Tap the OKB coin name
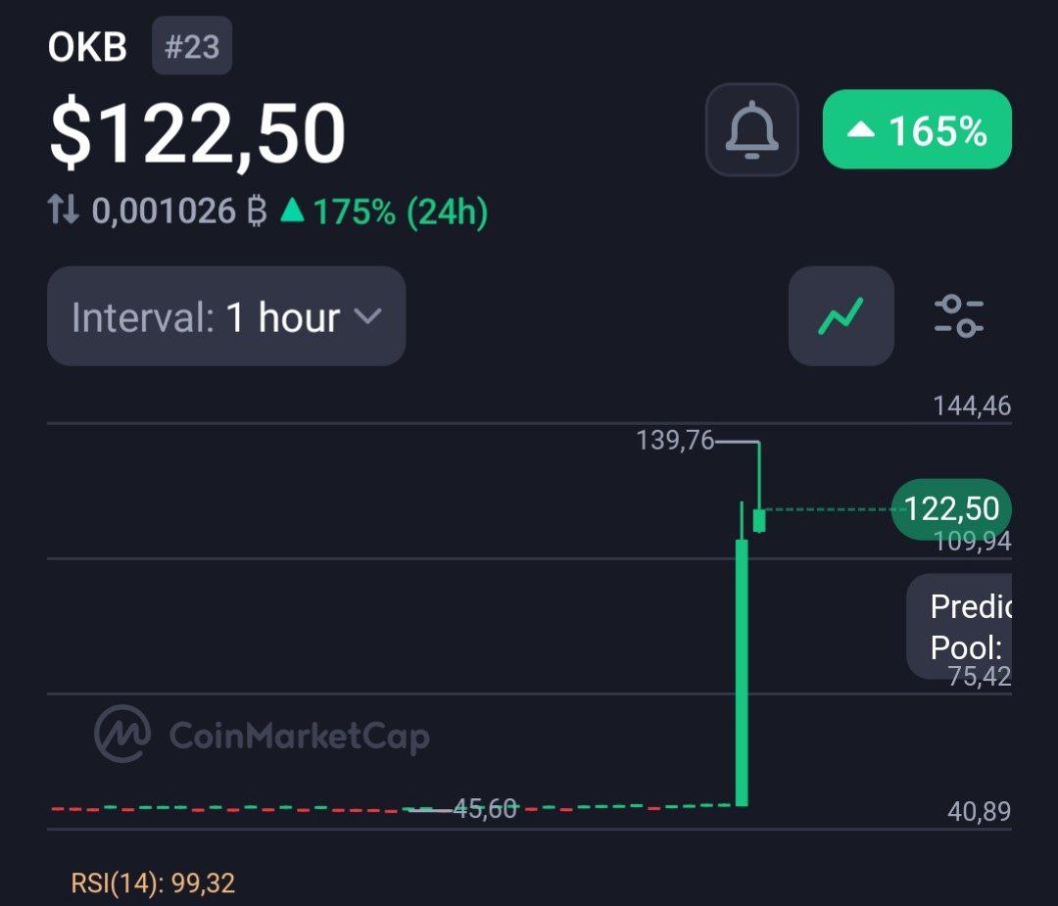 click(88, 47)
